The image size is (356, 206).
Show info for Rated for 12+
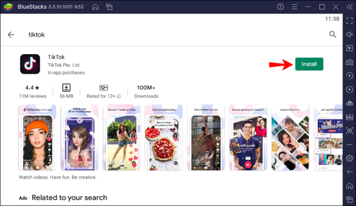pos(119,97)
